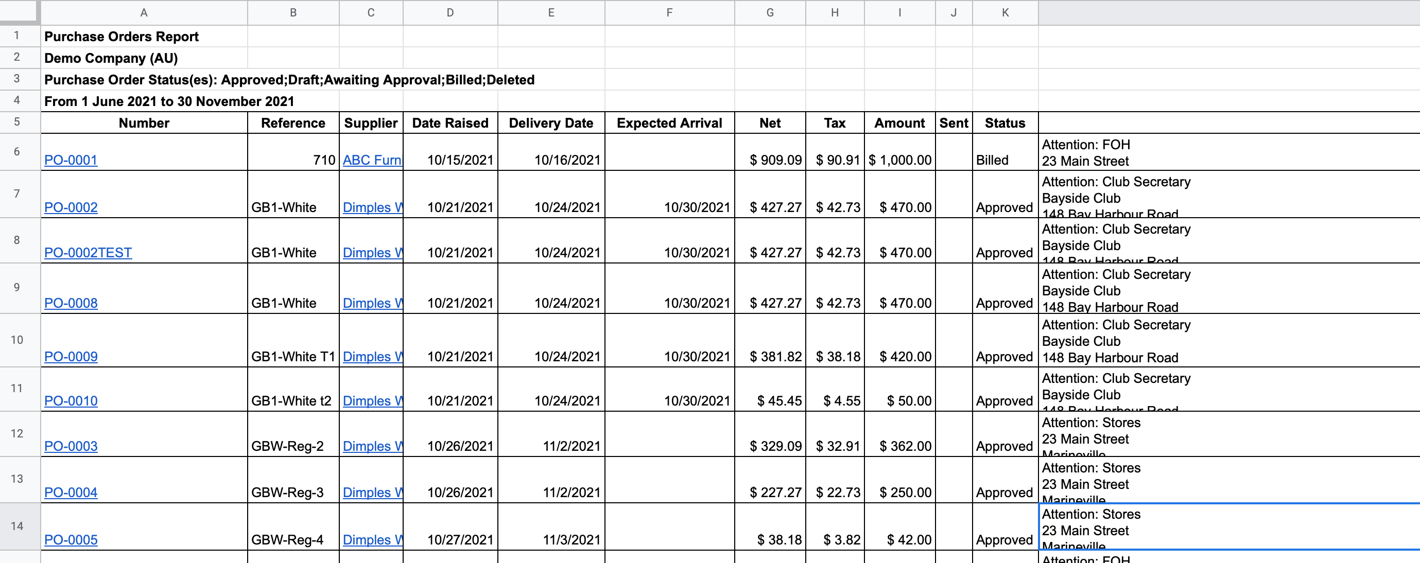Open the PO-0001 purchase order link
1420x563 pixels.
[71, 161]
